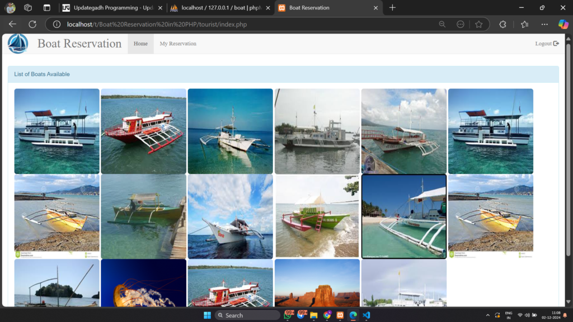The width and height of the screenshot is (573, 322).
Task: Close the localhost phpMyAdmin tab
Action: pos(268,8)
